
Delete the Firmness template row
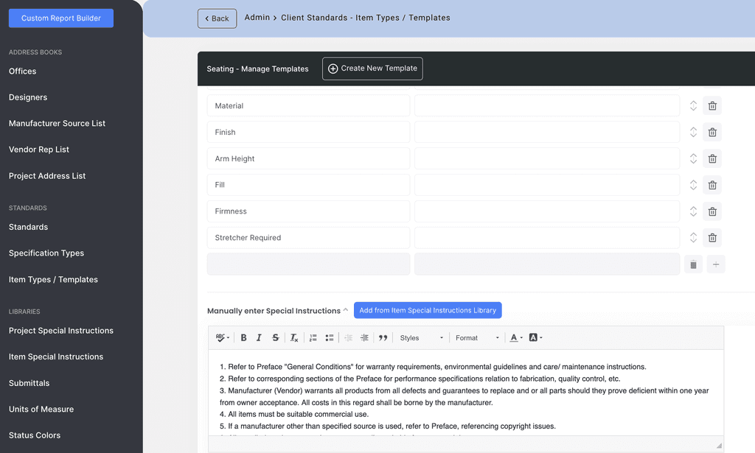click(x=711, y=211)
